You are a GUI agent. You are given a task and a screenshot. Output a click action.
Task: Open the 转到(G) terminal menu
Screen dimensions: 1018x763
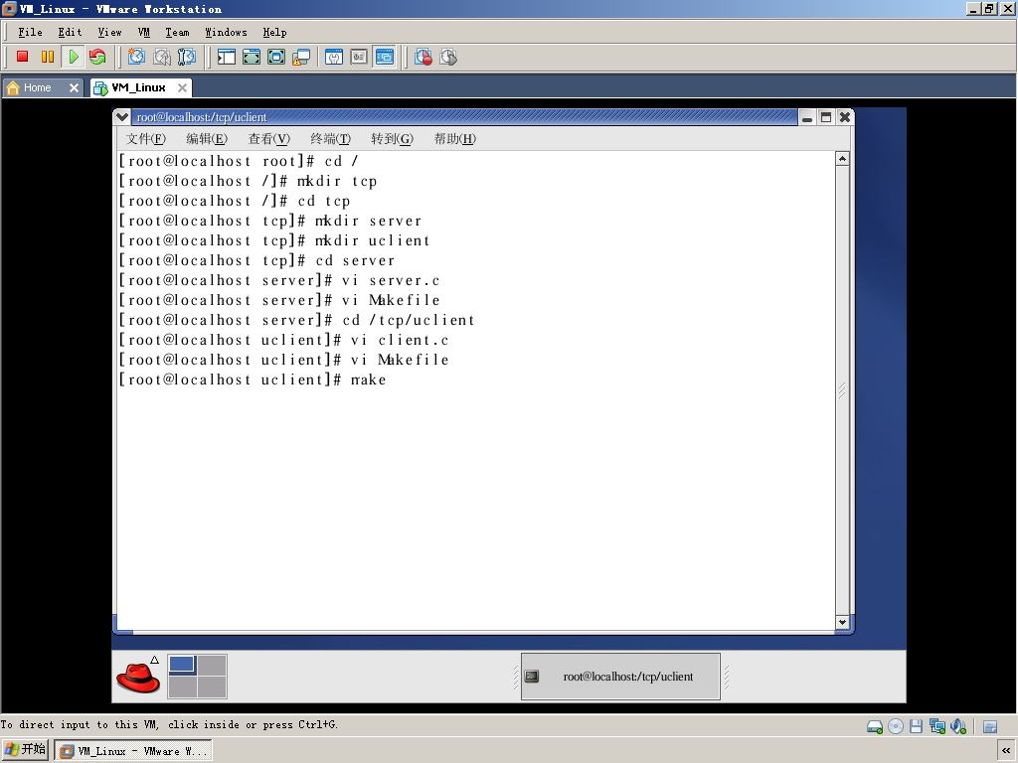[x=392, y=139]
